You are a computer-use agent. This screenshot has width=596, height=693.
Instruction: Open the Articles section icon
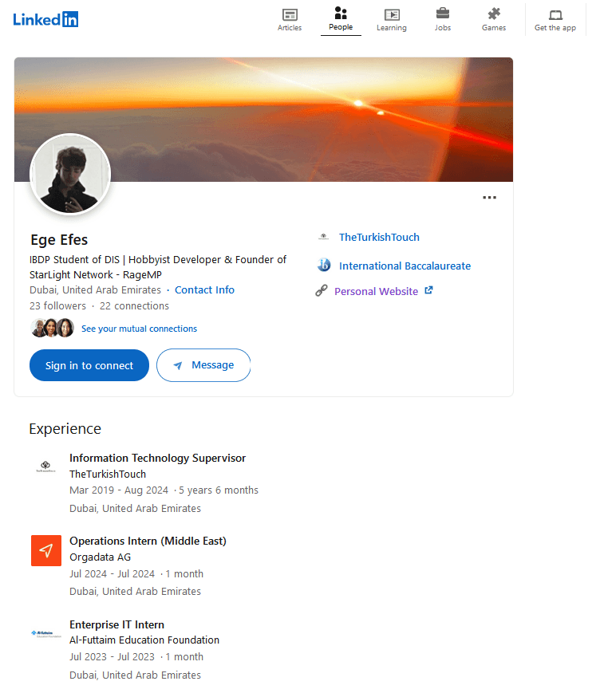(x=290, y=14)
